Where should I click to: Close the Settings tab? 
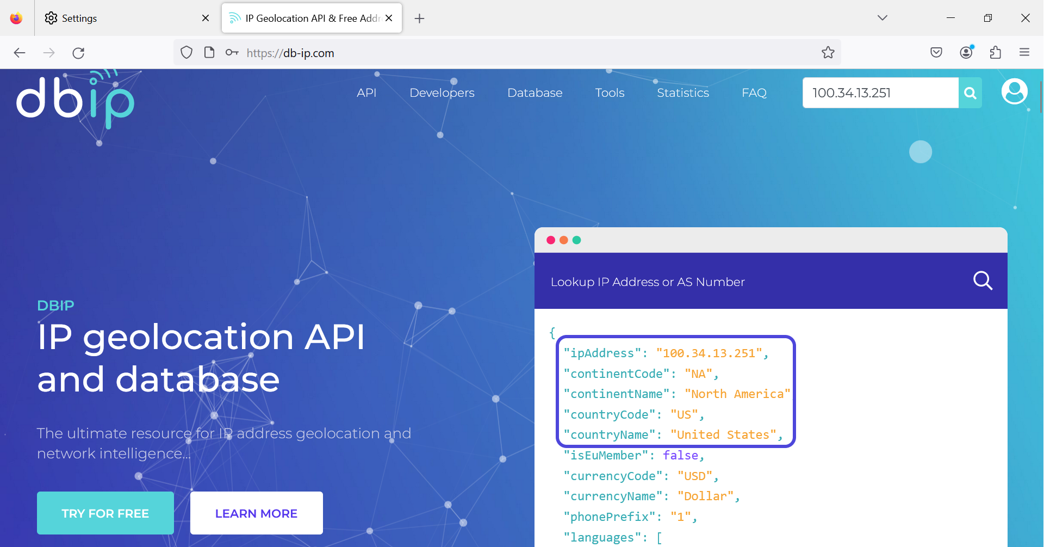[x=206, y=18]
